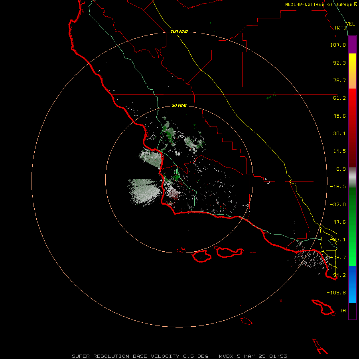The image size is (359, 359).
Task: Select the -16.5 scale value
Action: [338, 187]
